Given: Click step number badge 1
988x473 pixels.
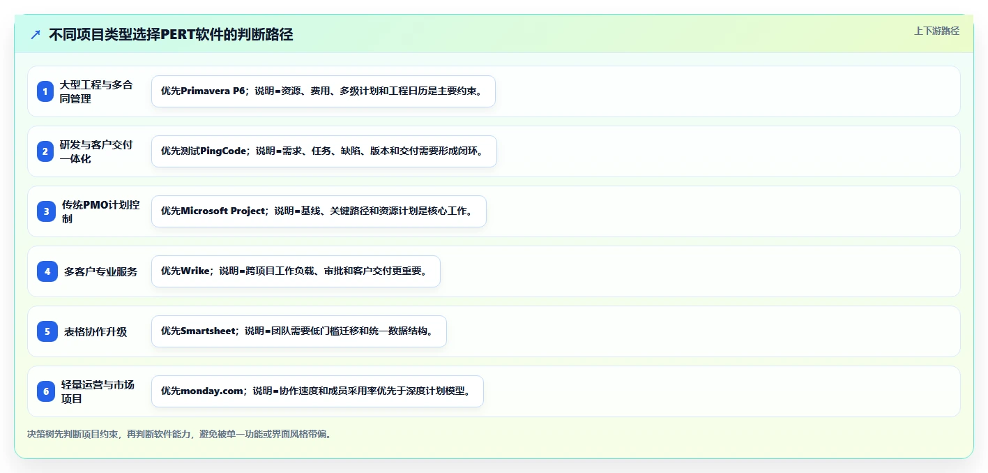Looking at the screenshot, I should [45, 91].
